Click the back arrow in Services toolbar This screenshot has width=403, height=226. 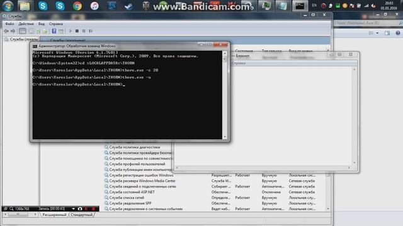coord(6,31)
